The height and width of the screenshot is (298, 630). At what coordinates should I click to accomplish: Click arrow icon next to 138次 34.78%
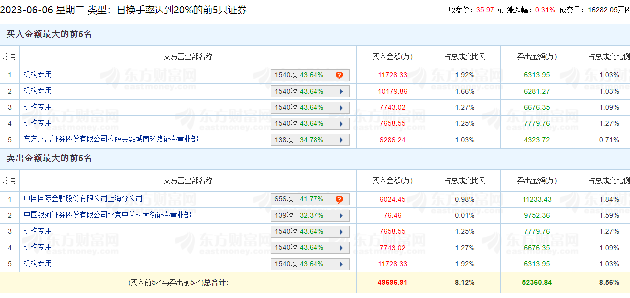[341, 140]
